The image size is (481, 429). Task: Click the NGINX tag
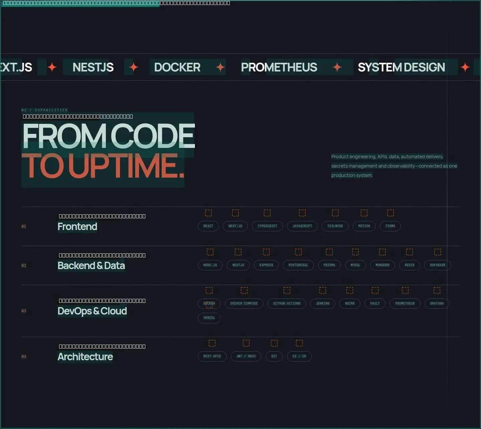click(350, 303)
